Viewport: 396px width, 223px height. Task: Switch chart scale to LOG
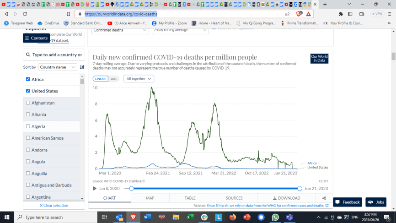[x=113, y=79]
